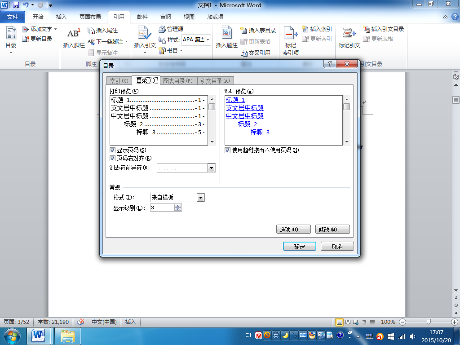460x345 pixels.
Task: Click 书目 bibliography button
Action: [168, 51]
